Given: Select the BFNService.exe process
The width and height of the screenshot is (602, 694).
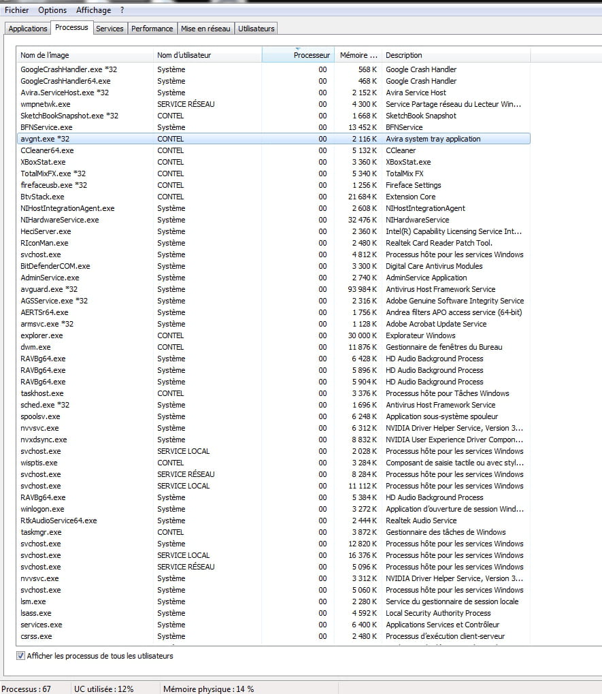Looking at the screenshot, I should tap(273, 127).
